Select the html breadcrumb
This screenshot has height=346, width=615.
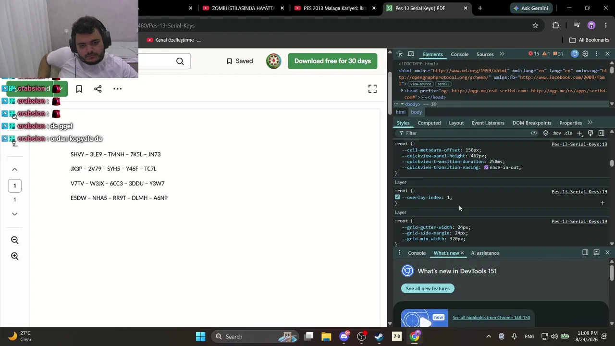click(400, 112)
